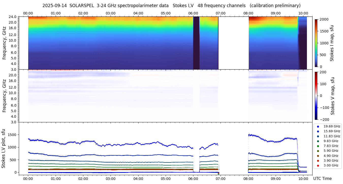Viewport: 343px width, 184px height.
Task: Click the plot title text at top
Action: tap(171, 6)
